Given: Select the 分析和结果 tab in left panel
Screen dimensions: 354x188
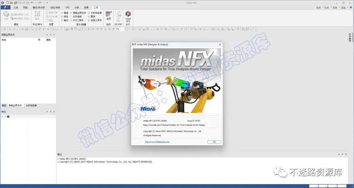Looking at the screenshot, I should click(x=31, y=105).
